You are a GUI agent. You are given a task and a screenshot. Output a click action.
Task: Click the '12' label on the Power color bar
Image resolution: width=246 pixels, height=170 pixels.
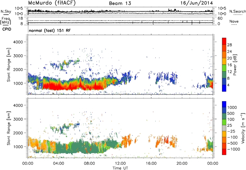click(229, 71)
